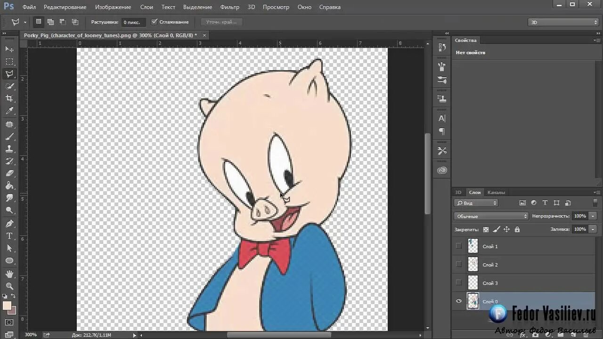The height and width of the screenshot is (339, 603).
Task: Switch to the 3D panel tab
Action: pyautogui.click(x=458, y=192)
